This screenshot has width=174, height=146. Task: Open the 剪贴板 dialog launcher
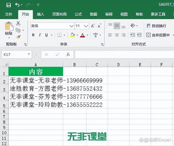click(x=25, y=45)
